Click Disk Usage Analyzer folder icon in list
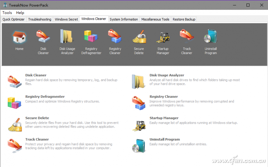The height and width of the screenshot is (167, 268). 138,82
